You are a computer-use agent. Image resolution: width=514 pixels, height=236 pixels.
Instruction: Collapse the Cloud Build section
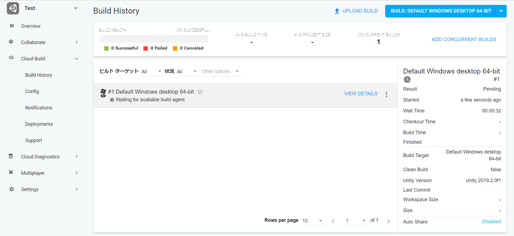pos(77,59)
